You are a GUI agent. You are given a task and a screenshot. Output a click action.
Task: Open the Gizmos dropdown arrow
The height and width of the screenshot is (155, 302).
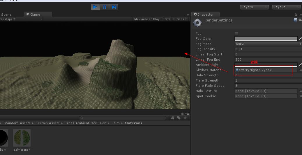click(x=187, y=19)
